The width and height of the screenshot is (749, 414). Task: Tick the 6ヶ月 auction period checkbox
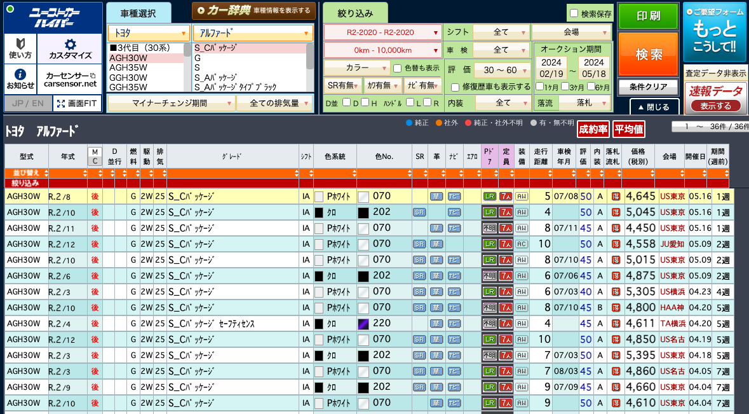(x=591, y=86)
